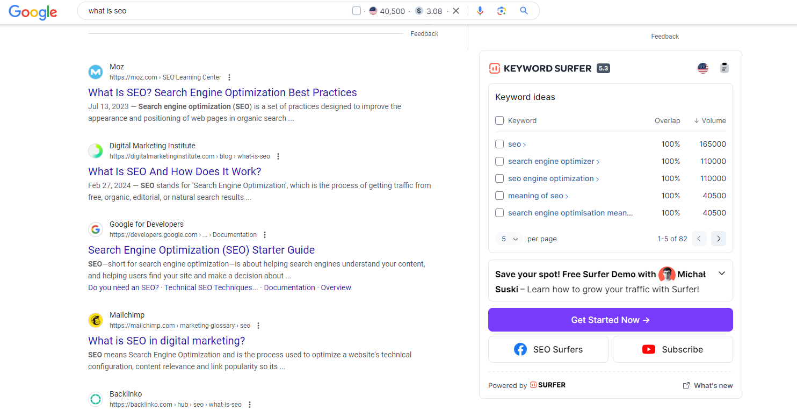Viewport: 797px width, 410px height.
Task: Click the Google logo
Action: pos(33,12)
